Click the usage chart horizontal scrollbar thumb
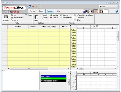 click(x=81, y=69)
